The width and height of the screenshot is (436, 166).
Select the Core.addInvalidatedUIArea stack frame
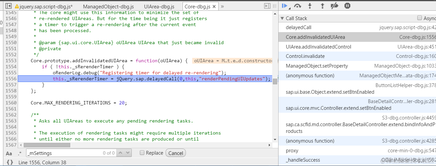(x=357, y=37)
